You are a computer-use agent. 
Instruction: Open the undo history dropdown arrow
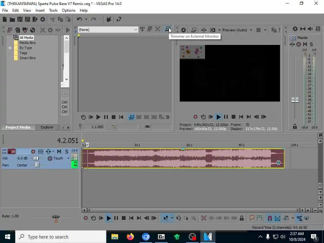pyautogui.click(x=86, y=19)
